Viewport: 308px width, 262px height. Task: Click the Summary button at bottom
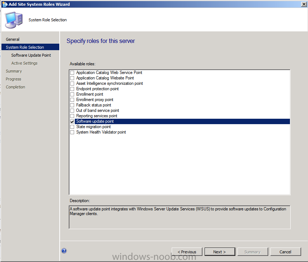[252, 252]
